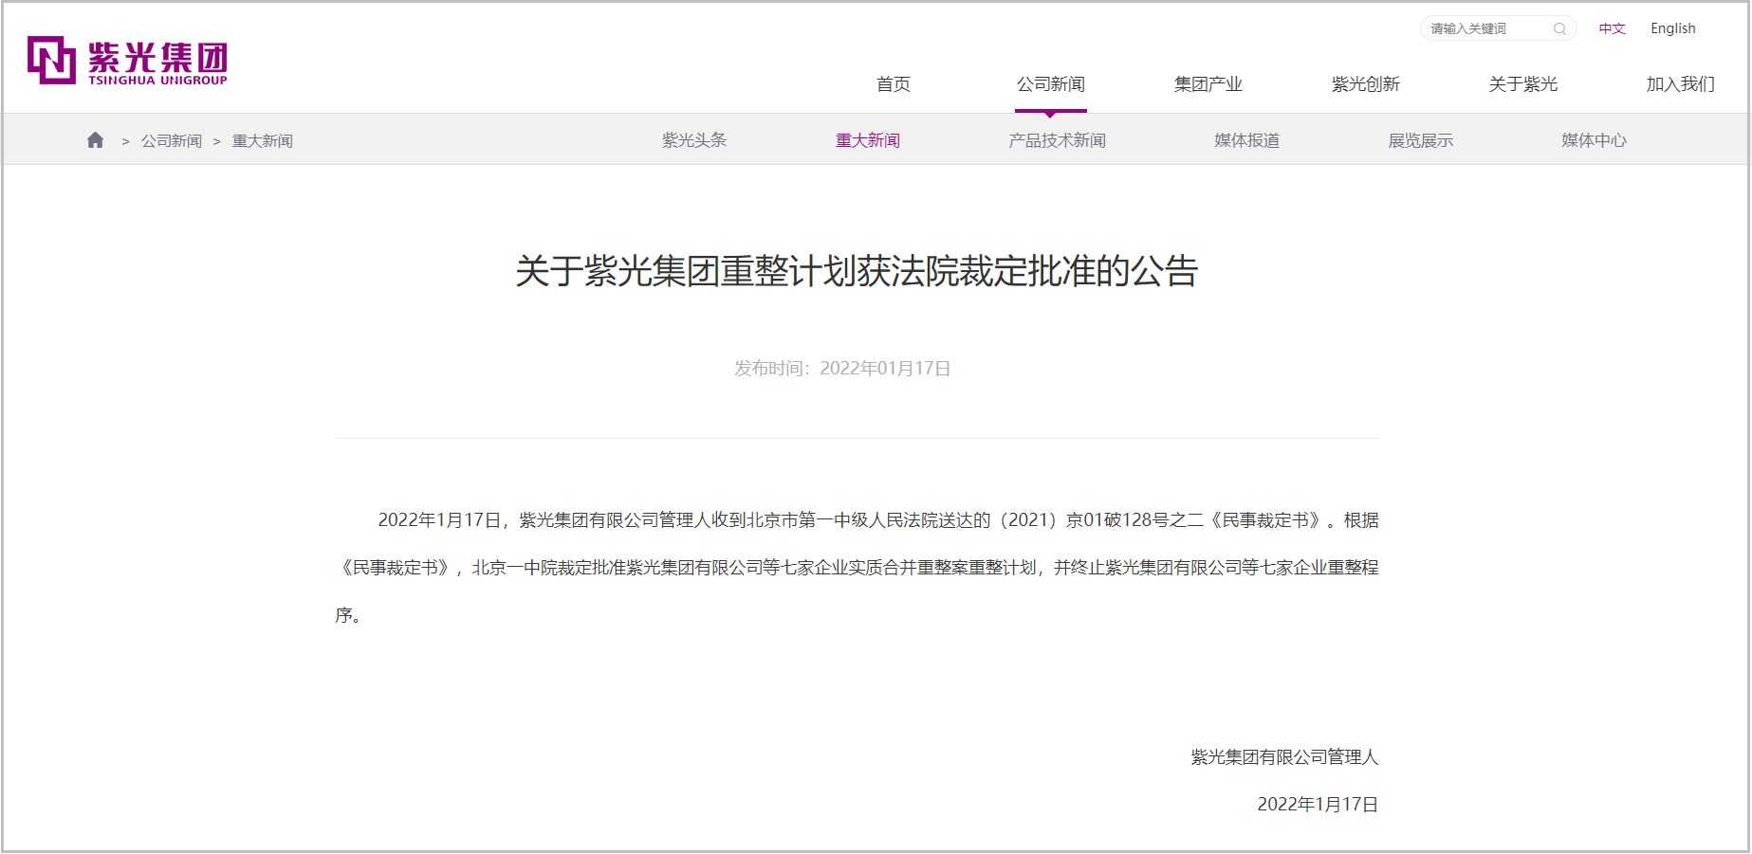Click the home icon in breadcrumb
The height and width of the screenshot is (854, 1752).
click(x=95, y=140)
